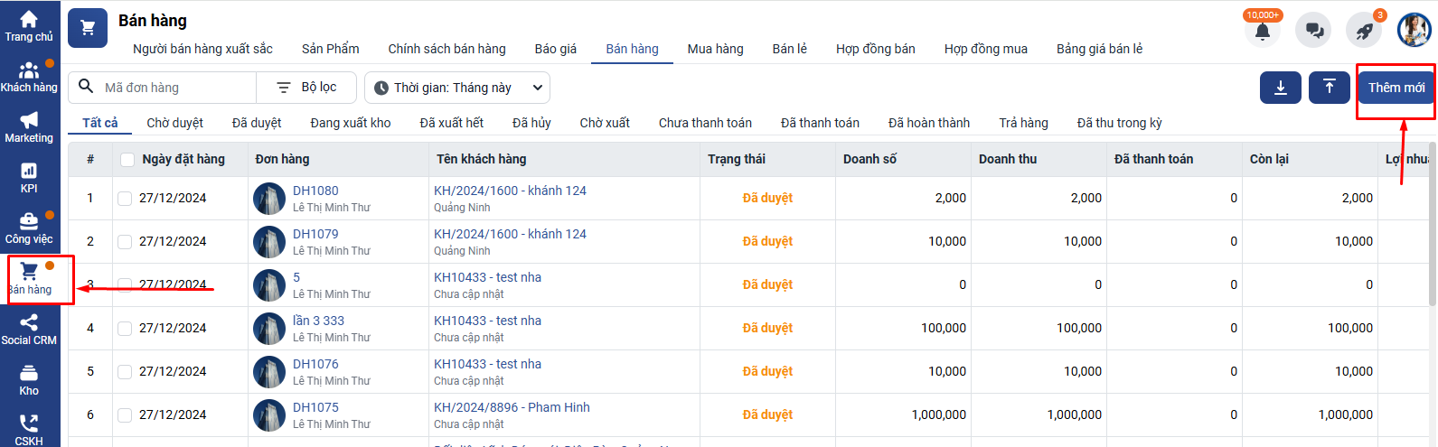Switch to the Báo giá tab
The height and width of the screenshot is (447, 1438).
coord(555,49)
